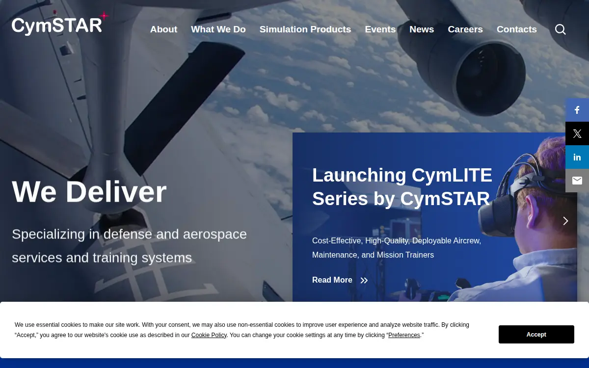Open the What We Do menu
The width and height of the screenshot is (589, 368).
click(218, 29)
